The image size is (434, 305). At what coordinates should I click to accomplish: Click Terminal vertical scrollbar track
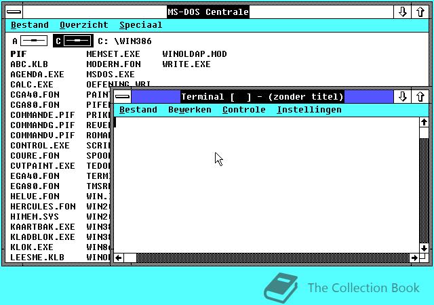pyautogui.click(x=424, y=191)
